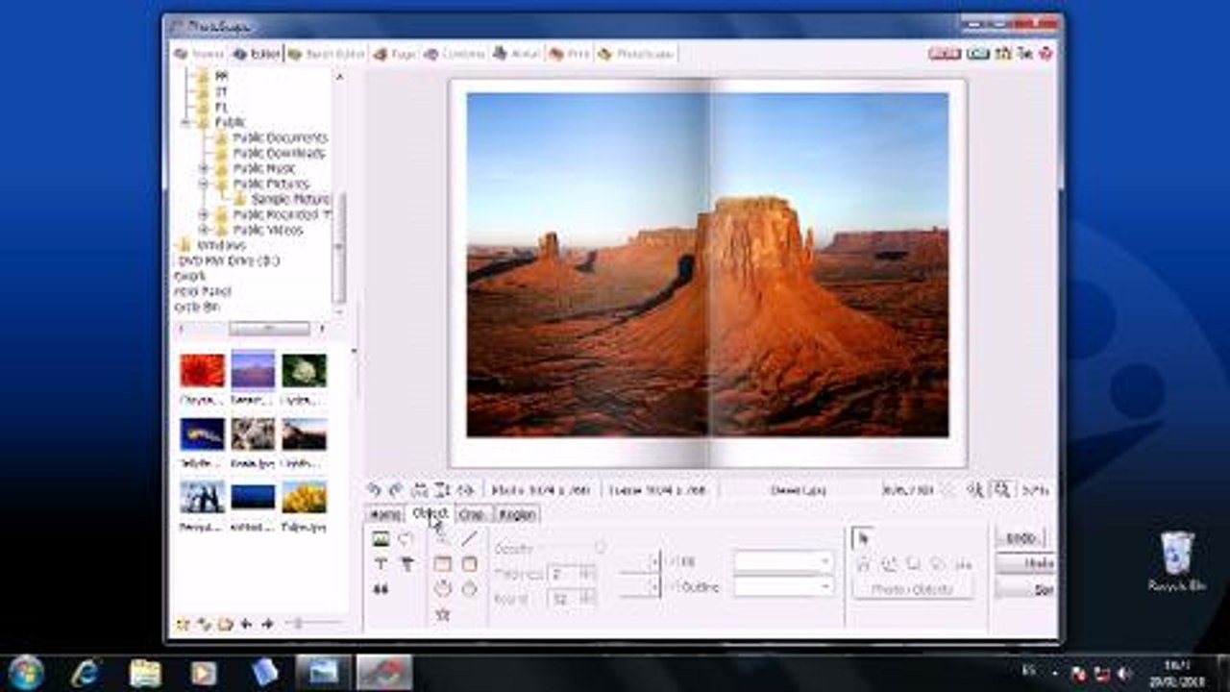Open Windows Explorer from the taskbar
The height and width of the screenshot is (692, 1230).
(145, 672)
